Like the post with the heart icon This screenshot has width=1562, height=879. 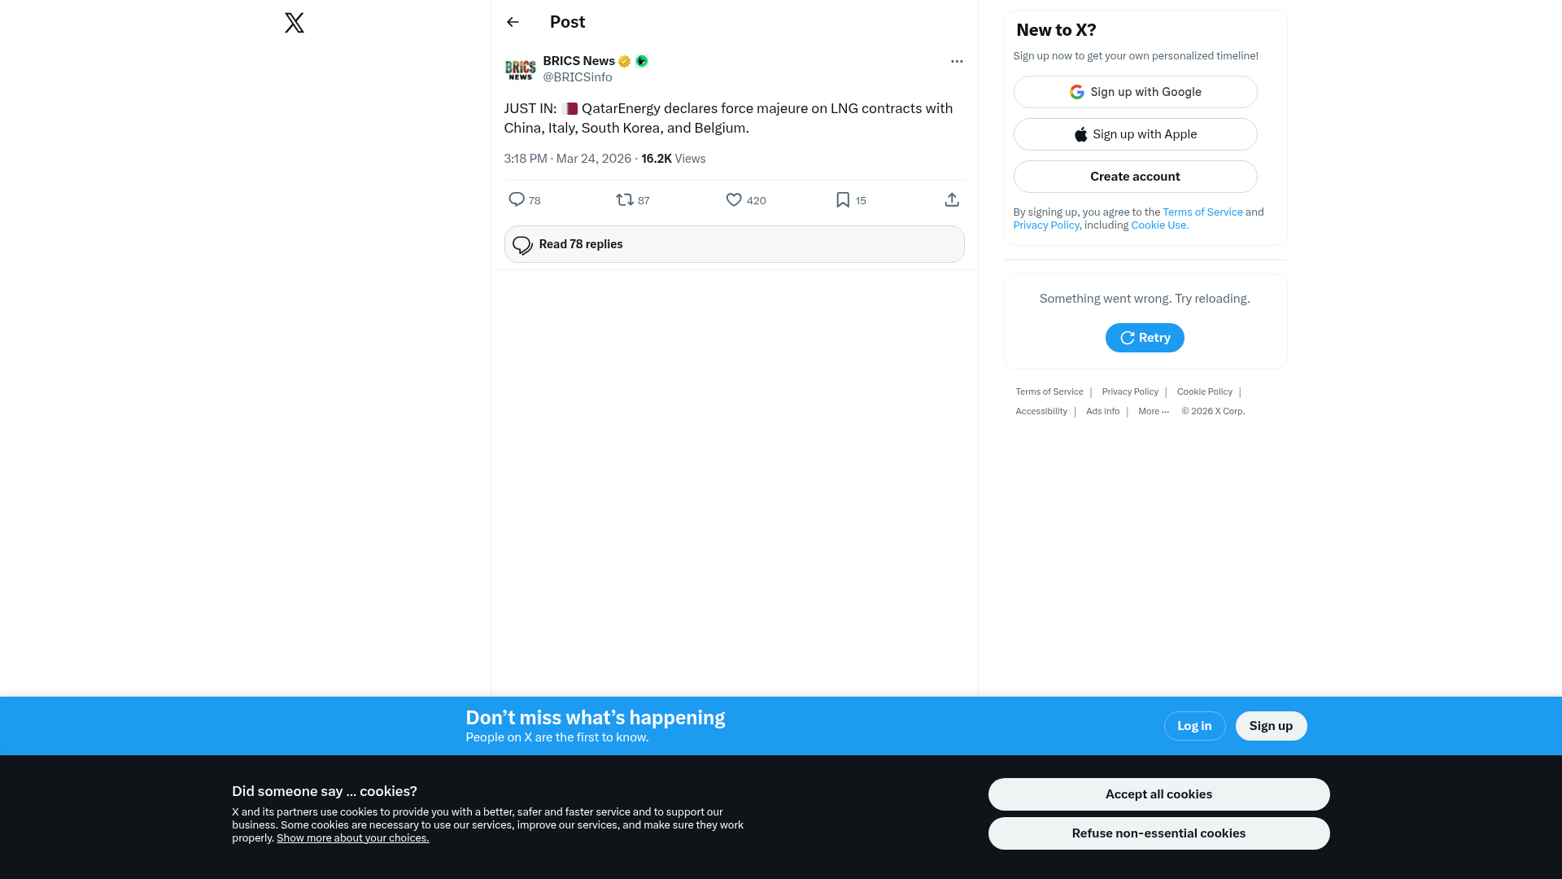tap(734, 199)
